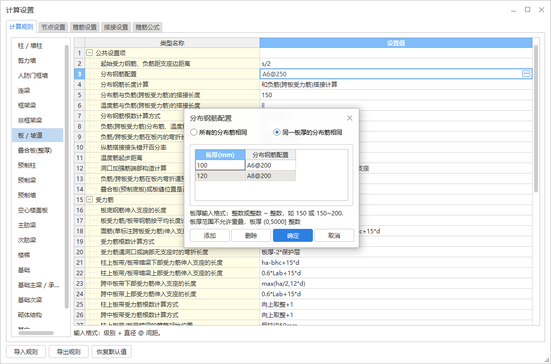
Task: Open the A6@250 distribution rebar editor via ellipsis
Action: coord(526,73)
